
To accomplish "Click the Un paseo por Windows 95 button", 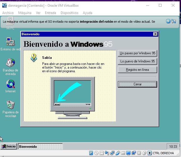I will 137,53.
